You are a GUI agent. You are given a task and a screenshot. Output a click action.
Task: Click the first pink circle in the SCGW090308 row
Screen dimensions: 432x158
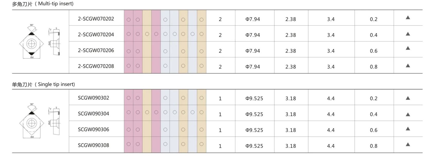[129, 144]
